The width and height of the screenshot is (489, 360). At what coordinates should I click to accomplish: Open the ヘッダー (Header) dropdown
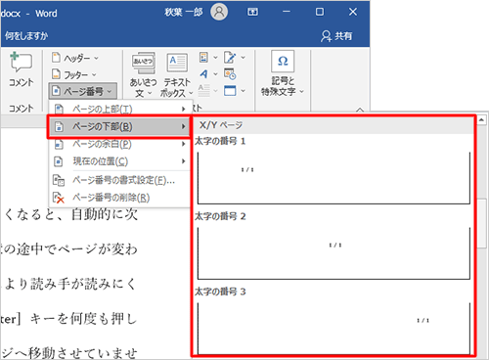(x=75, y=58)
